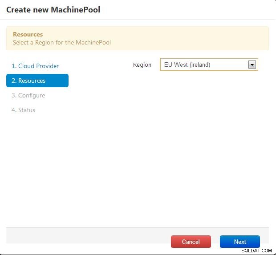This screenshot has width=276, height=255.
Task: Proceed with the Next button
Action: point(240,242)
